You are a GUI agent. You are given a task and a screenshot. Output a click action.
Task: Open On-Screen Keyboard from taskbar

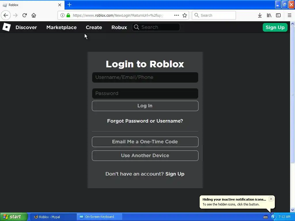click(100, 217)
